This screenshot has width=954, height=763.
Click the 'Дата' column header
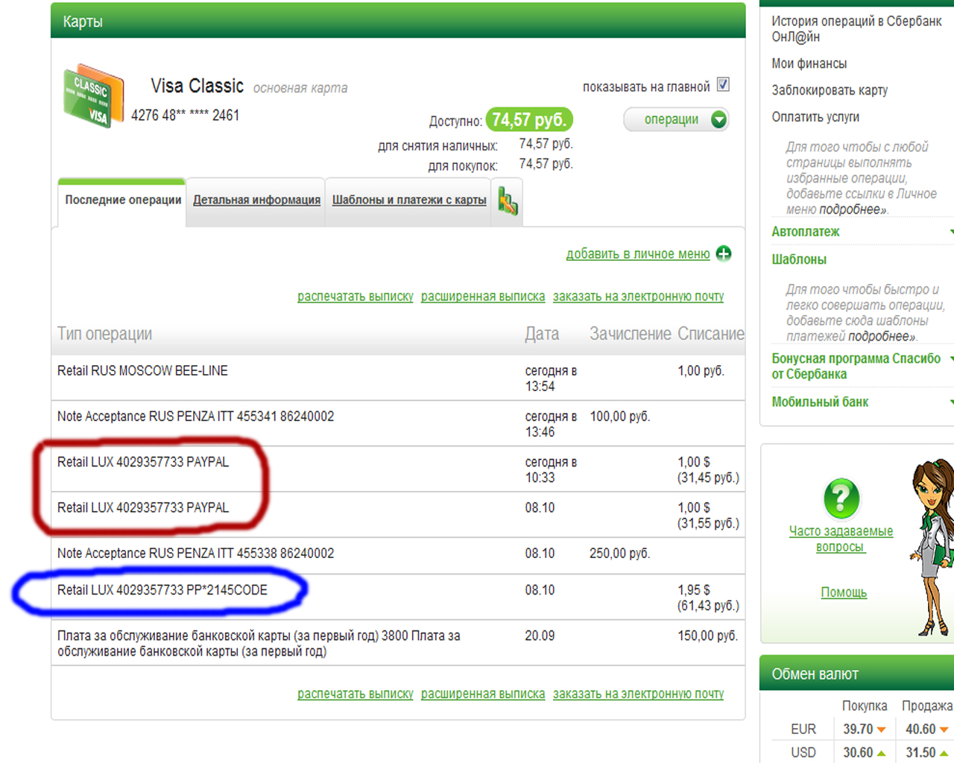click(542, 334)
